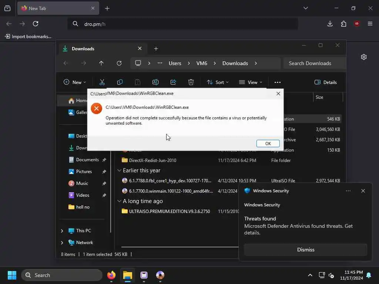Click chevron after Users in breadcrumb

click(189, 63)
